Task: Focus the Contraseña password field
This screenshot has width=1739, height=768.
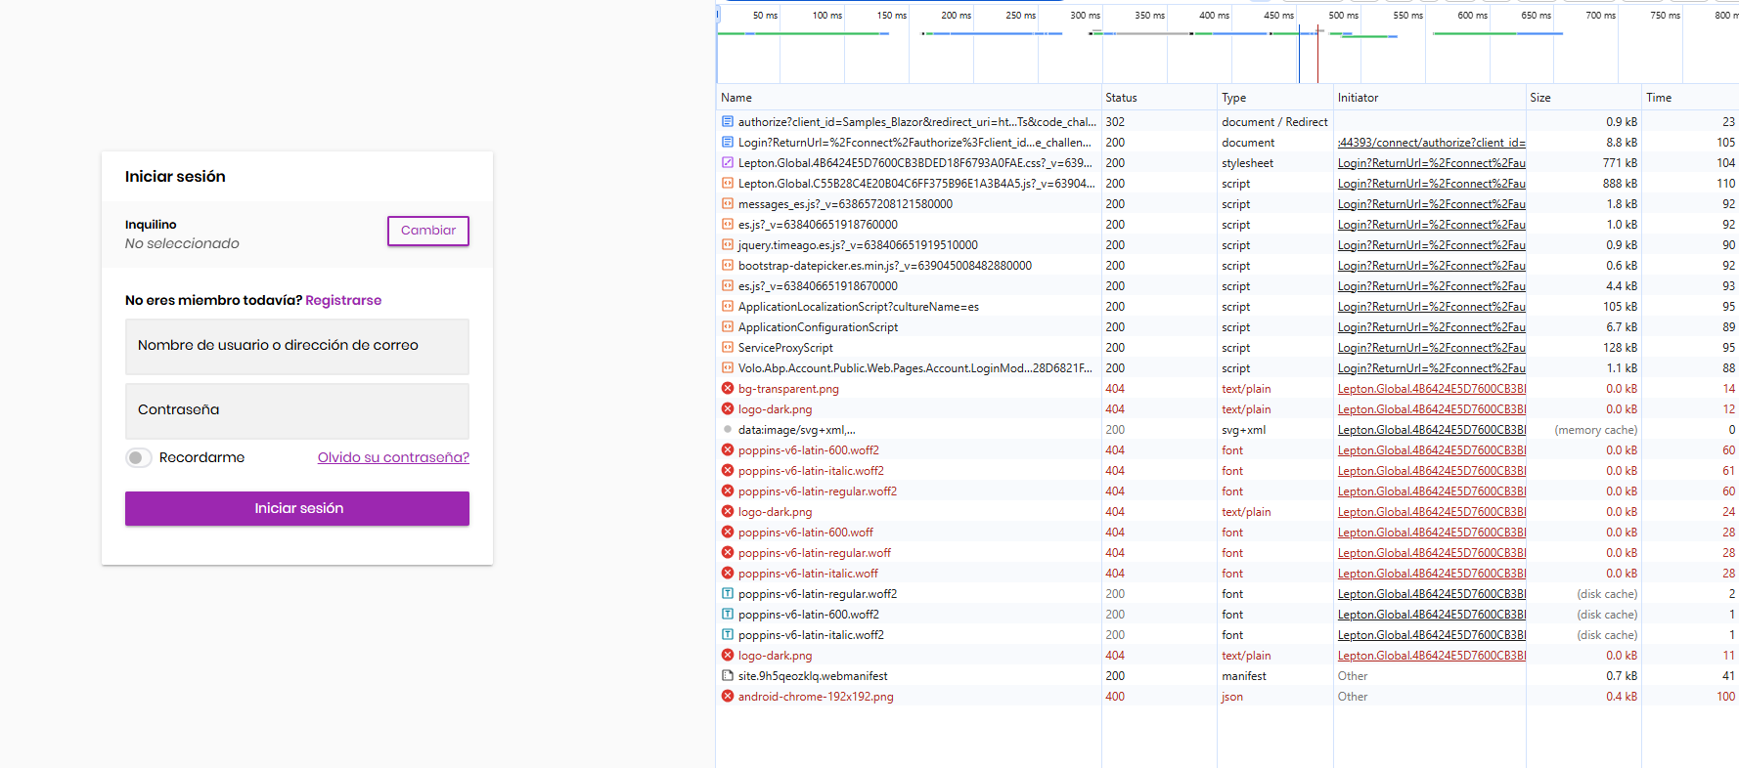Action: pos(297,410)
